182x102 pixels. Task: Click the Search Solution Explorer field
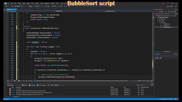click(165, 14)
